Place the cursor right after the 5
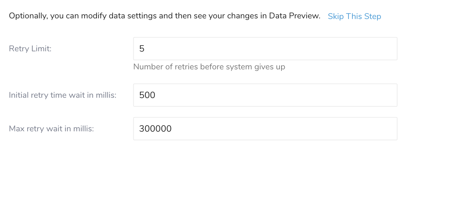Screen dimensions: 458x202 tap(145, 49)
